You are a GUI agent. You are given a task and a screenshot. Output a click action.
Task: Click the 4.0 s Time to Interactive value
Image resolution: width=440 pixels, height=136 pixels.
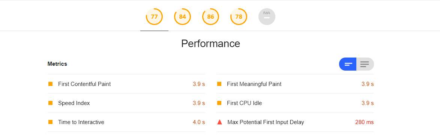point(199,122)
